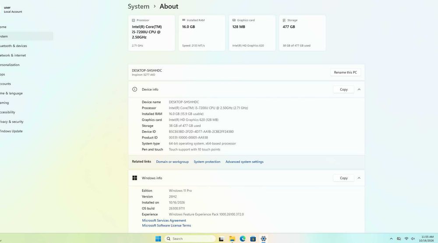Click the System type value 64-bit operating system
The width and height of the screenshot is (438, 243).
[x=202, y=143]
